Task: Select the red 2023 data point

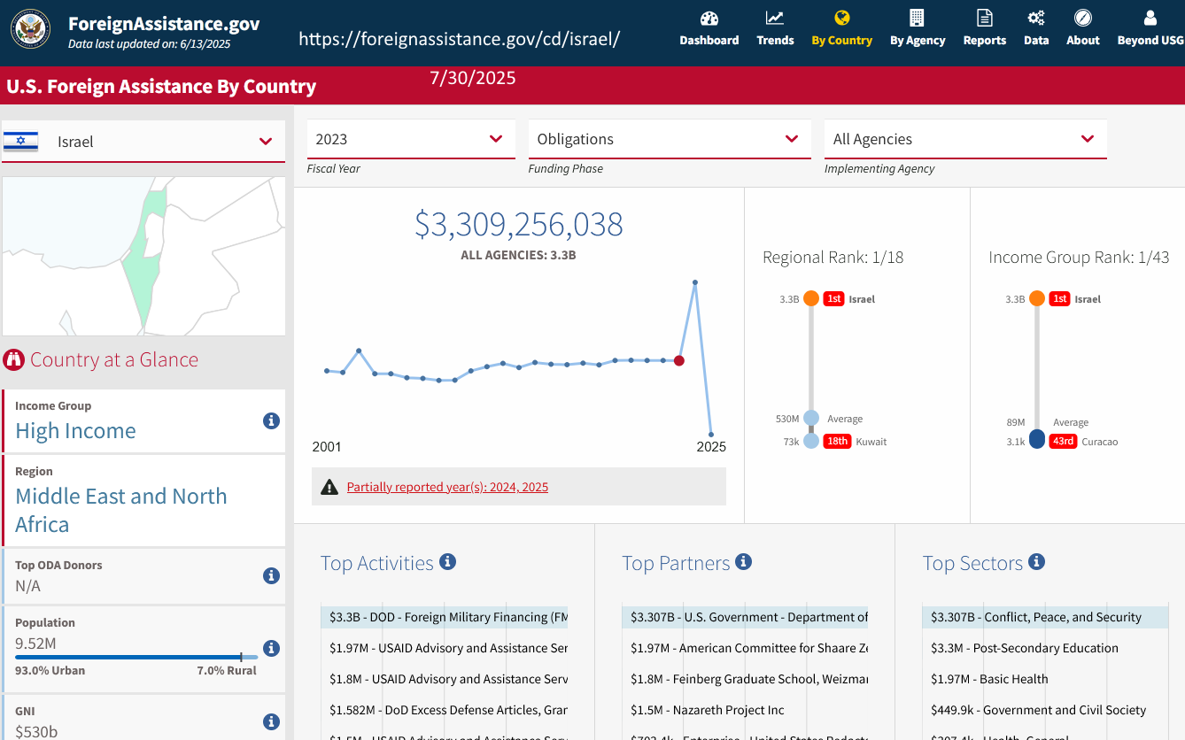Action: coord(679,360)
